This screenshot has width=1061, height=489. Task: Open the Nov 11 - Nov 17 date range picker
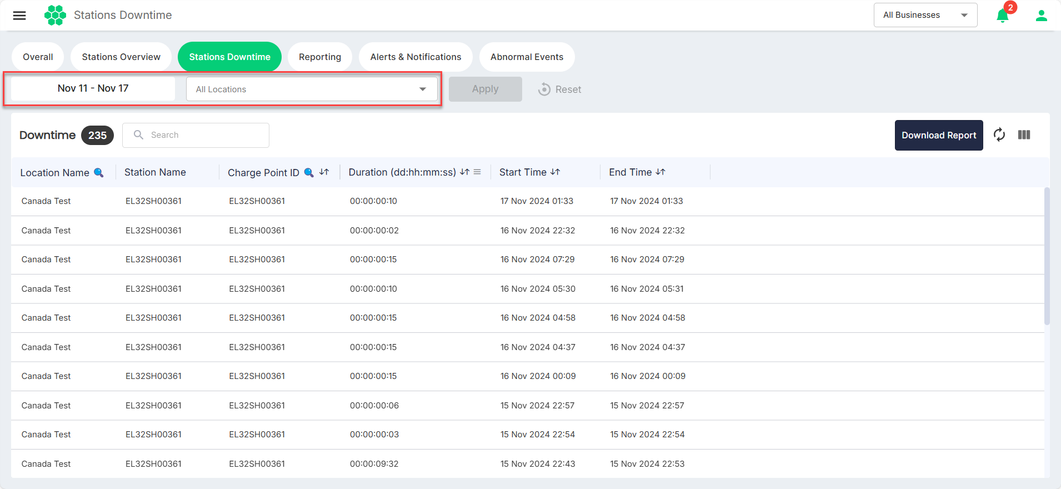(93, 88)
